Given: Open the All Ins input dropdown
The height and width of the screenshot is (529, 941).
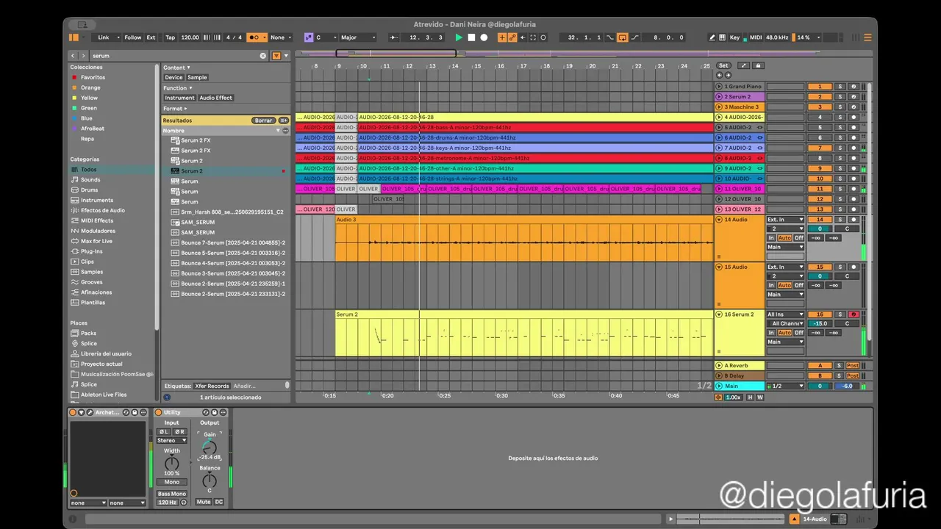Looking at the screenshot, I should coord(785,314).
